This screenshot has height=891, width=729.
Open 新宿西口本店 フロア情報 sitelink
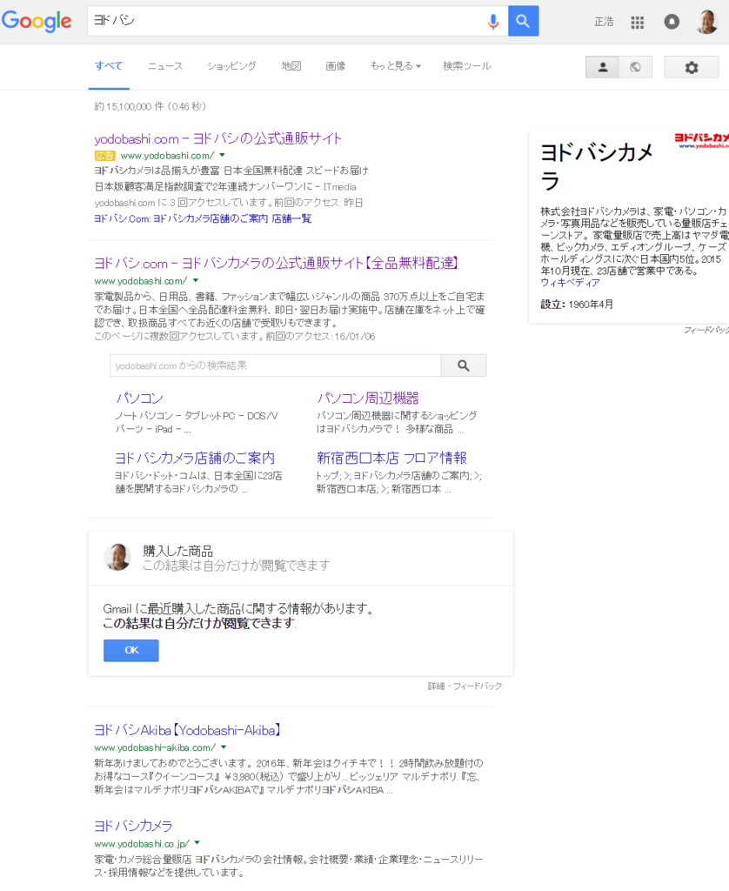391,458
